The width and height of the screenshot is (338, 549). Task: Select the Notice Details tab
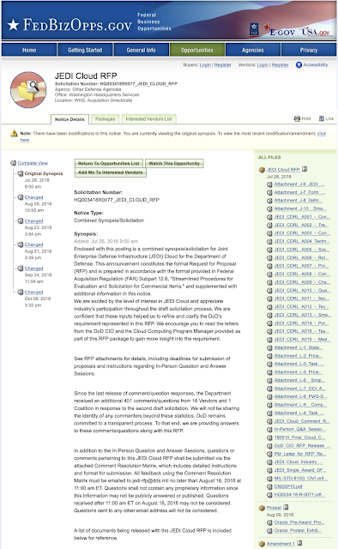coord(69,119)
